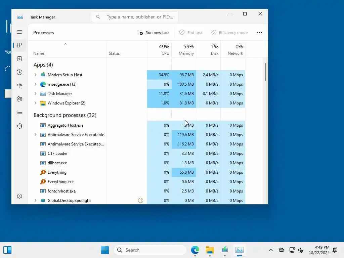Open the Details page icon in sidebar
This screenshot has height=258, width=344.
coord(19,113)
